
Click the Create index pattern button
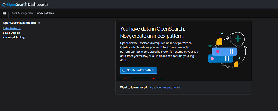pos(138,70)
